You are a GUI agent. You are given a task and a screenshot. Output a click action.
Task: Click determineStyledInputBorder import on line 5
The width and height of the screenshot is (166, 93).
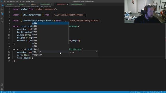(x=38, y=21)
